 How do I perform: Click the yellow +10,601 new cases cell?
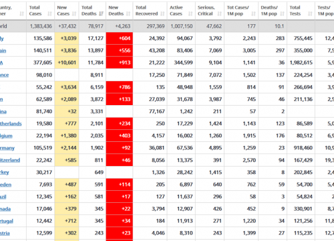point(67,63)
